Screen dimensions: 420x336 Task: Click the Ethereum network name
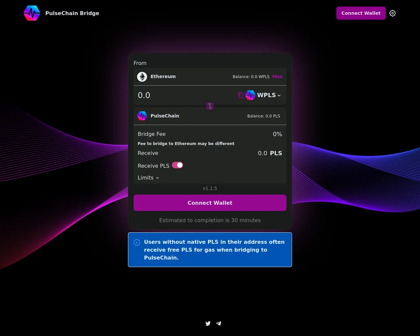pos(163,76)
